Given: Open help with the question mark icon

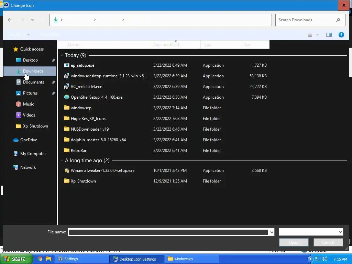Looking at the screenshot, I should pyautogui.click(x=341, y=35).
